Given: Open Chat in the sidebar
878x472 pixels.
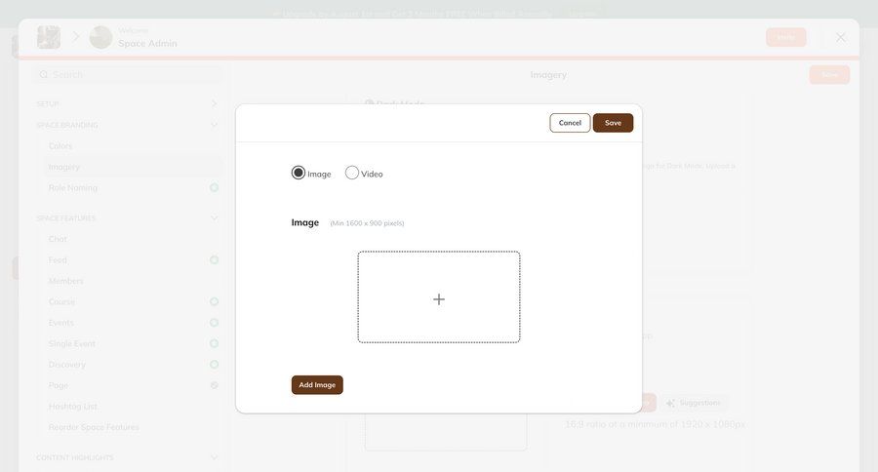Looking at the screenshot, I should [58, 239].
